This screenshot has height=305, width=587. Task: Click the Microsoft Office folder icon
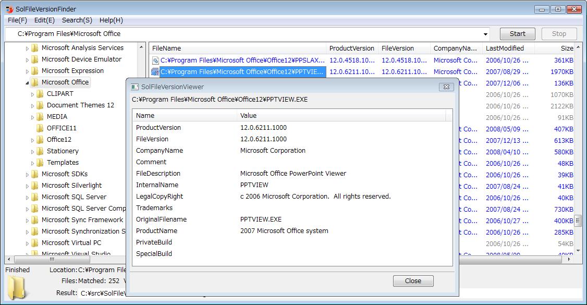(x=35, y=82)
